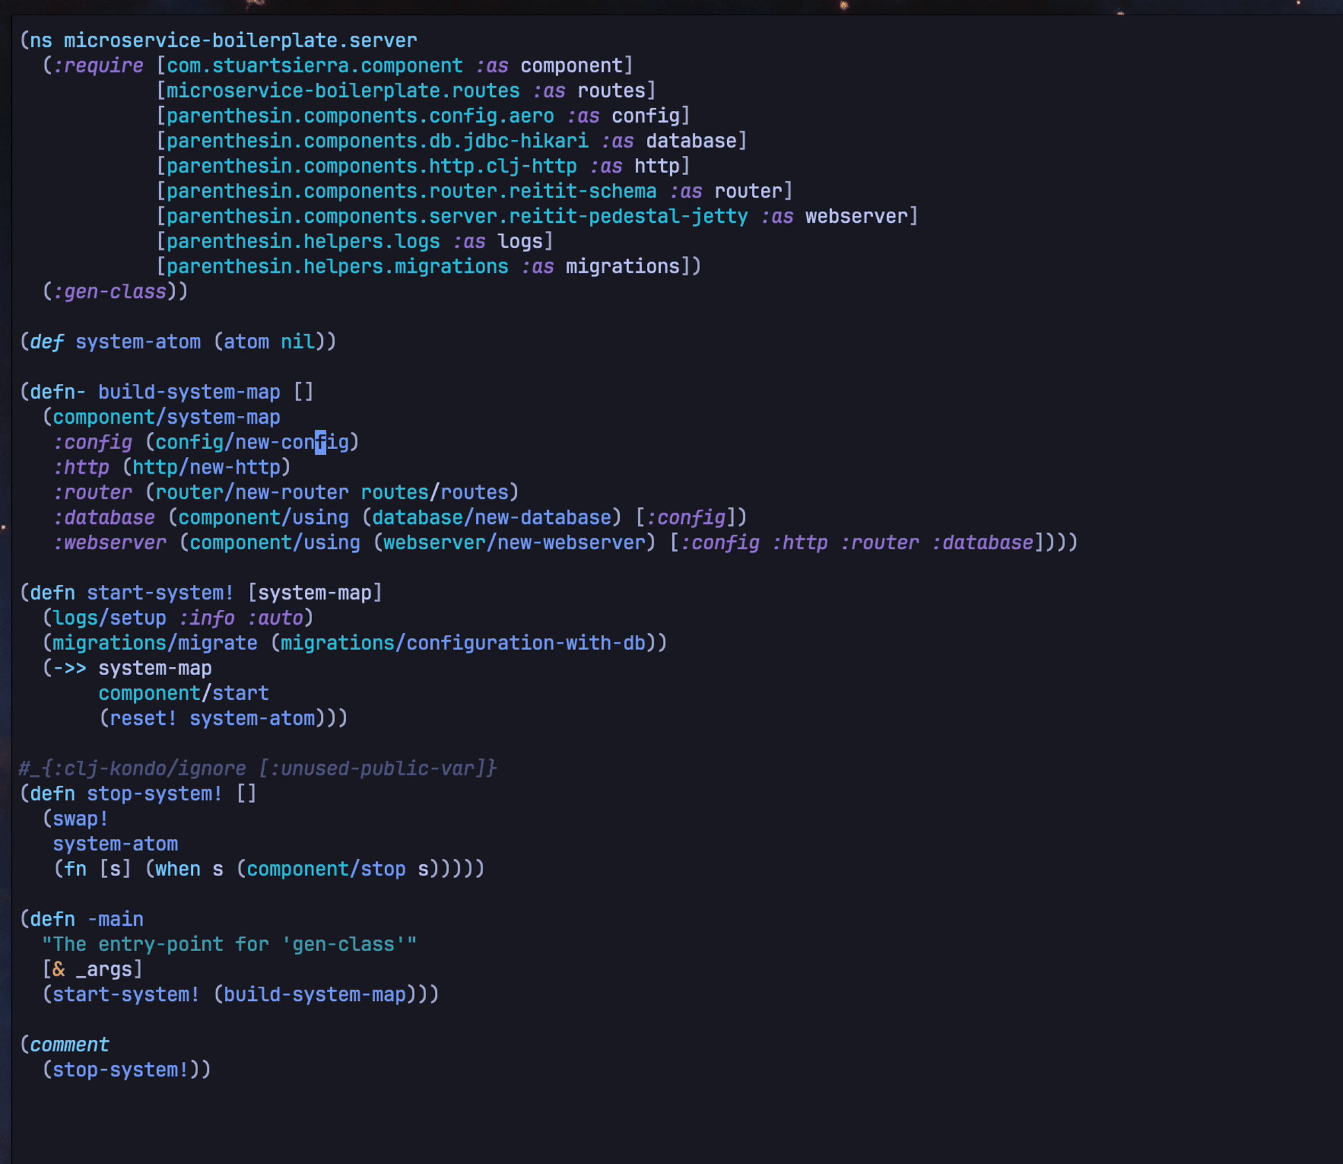Click routes/routes argument of new-router
This screenshot has width=1343, height=1164.
[x=434, y=493]
